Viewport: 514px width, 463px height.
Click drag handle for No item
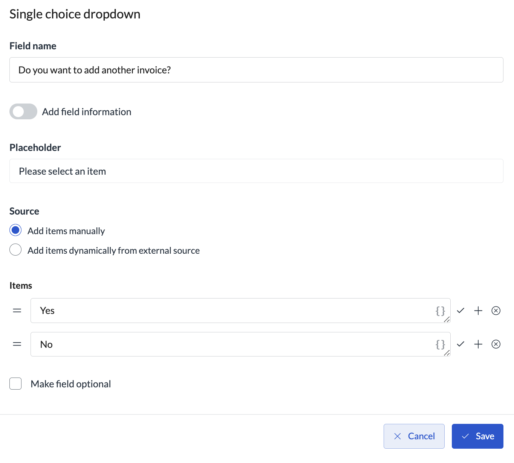[x=17, y=344]
